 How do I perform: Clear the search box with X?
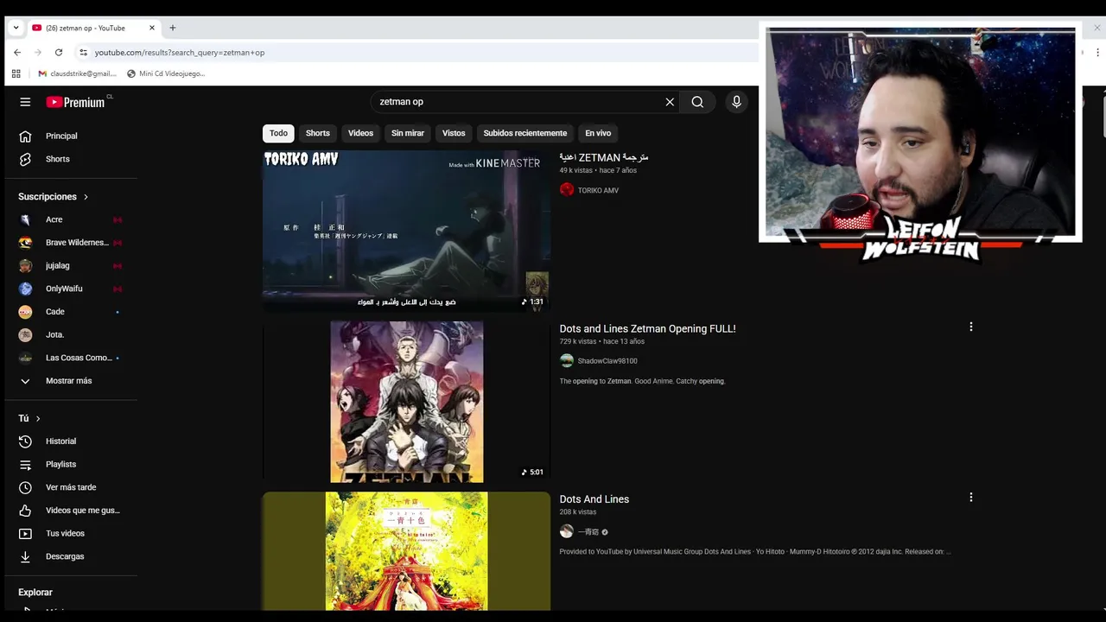point(670,102)
